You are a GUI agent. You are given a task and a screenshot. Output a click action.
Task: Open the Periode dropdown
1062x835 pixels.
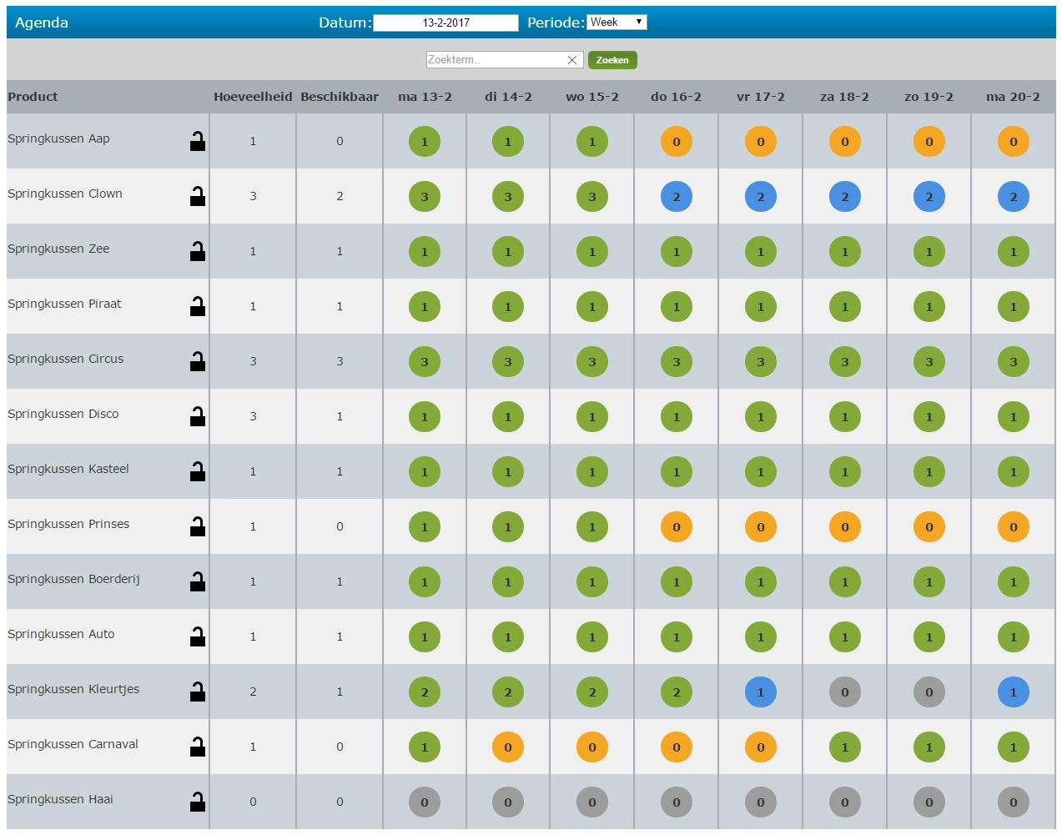pos(617,22)
